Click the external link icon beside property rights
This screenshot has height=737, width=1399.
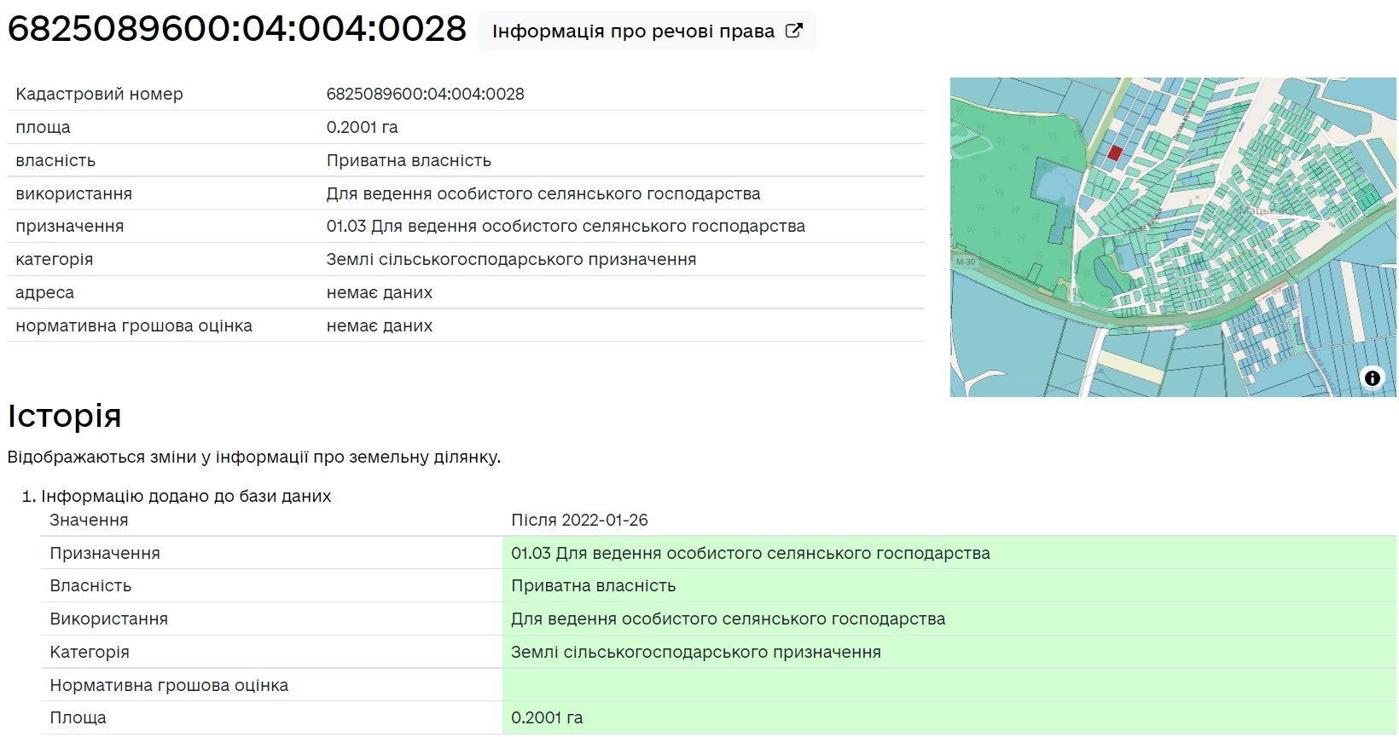point(793,31)
